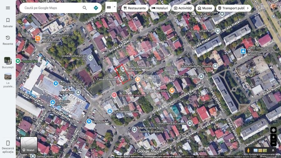The width and height of the screenshot is (281, 158).
Task: Click the Hai Brew map pin
Action: coord(138,80)
